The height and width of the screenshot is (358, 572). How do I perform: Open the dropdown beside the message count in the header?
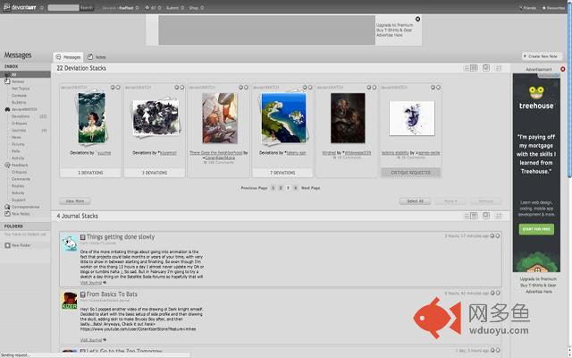coord(159,8)
